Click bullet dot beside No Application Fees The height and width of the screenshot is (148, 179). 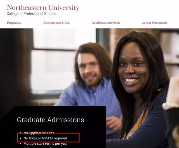(x=21, y=133)
